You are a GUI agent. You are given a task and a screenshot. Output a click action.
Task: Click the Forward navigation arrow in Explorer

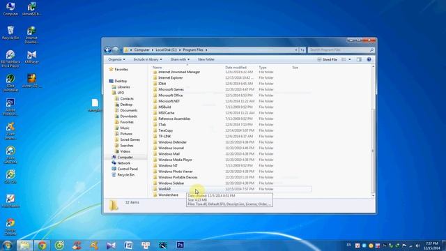coord(116,50)
